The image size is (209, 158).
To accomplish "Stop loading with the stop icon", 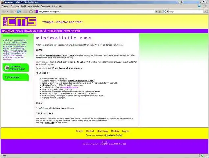I will (25, 12).
